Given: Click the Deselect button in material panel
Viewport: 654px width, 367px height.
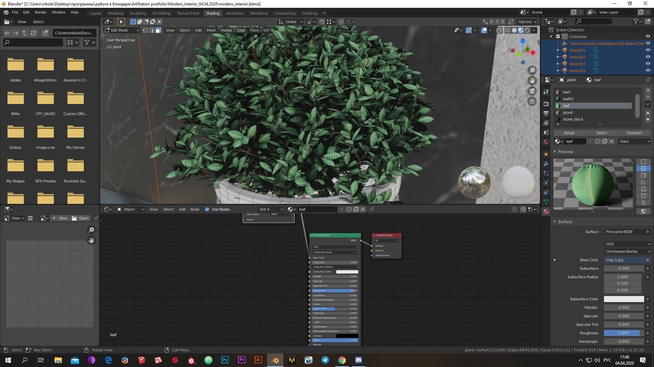Looking at the screenshot, I should tap(634, 133).
